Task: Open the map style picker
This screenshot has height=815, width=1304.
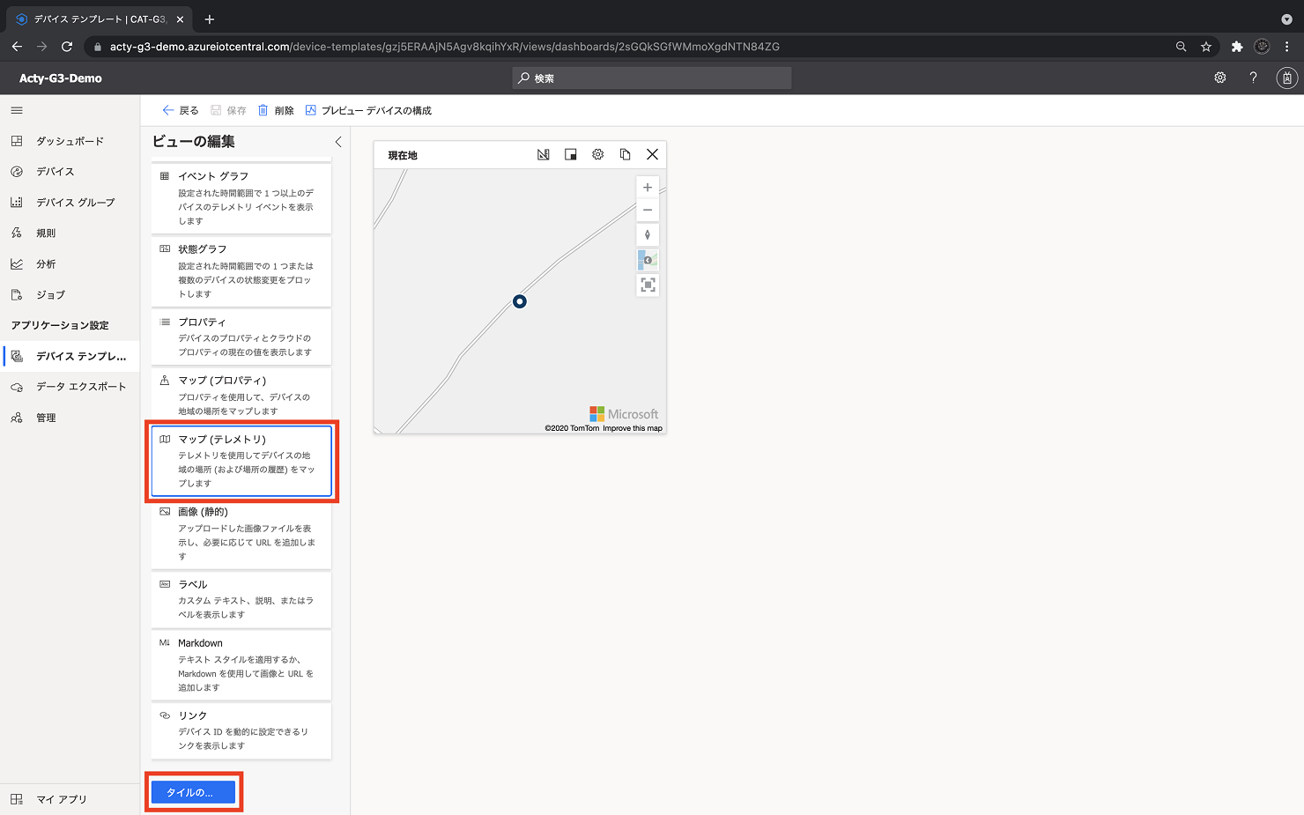Action: tap(648, 260)
